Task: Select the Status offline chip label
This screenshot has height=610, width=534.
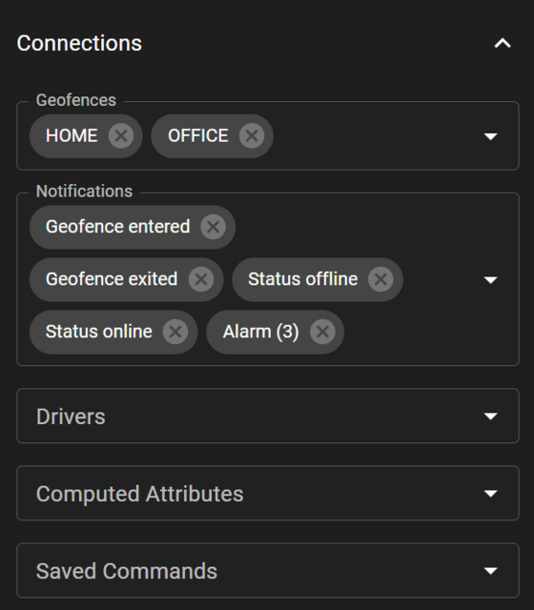Action: (x=303, y=279)
